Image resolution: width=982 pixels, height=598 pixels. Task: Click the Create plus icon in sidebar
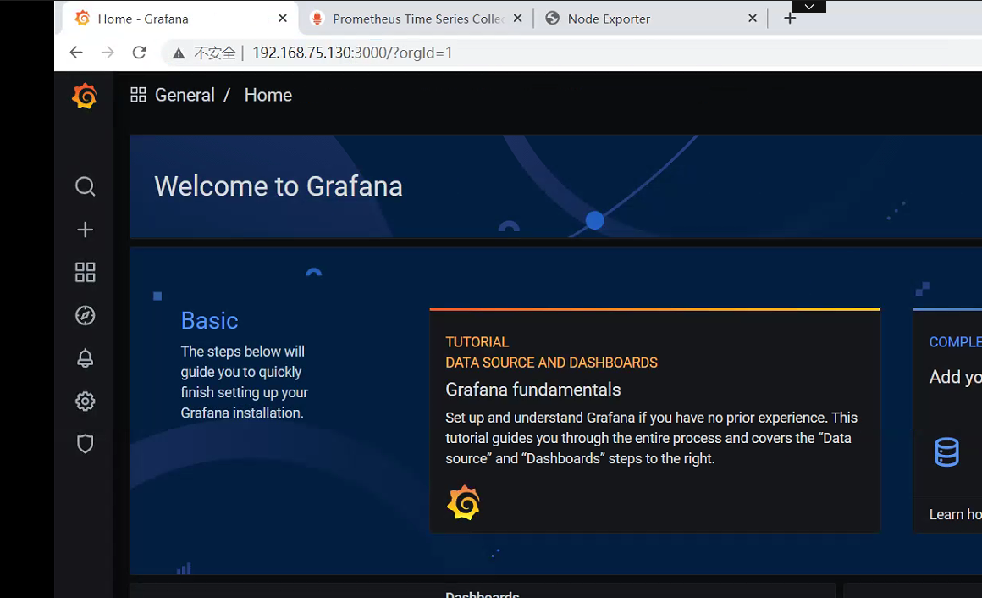85,230
